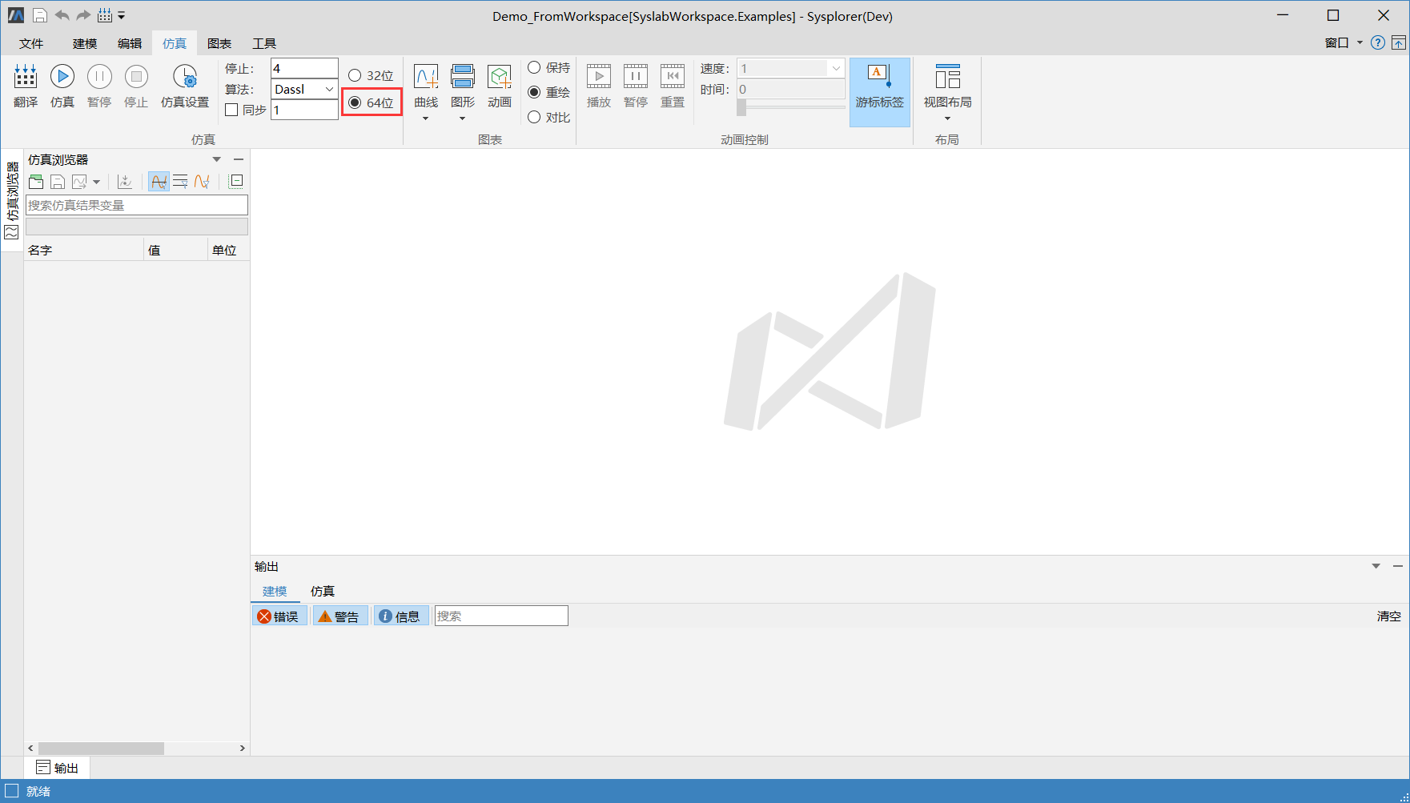Switch to the 仿真 output tab
Screen dimensions: 1410x803
pos(322,592)
